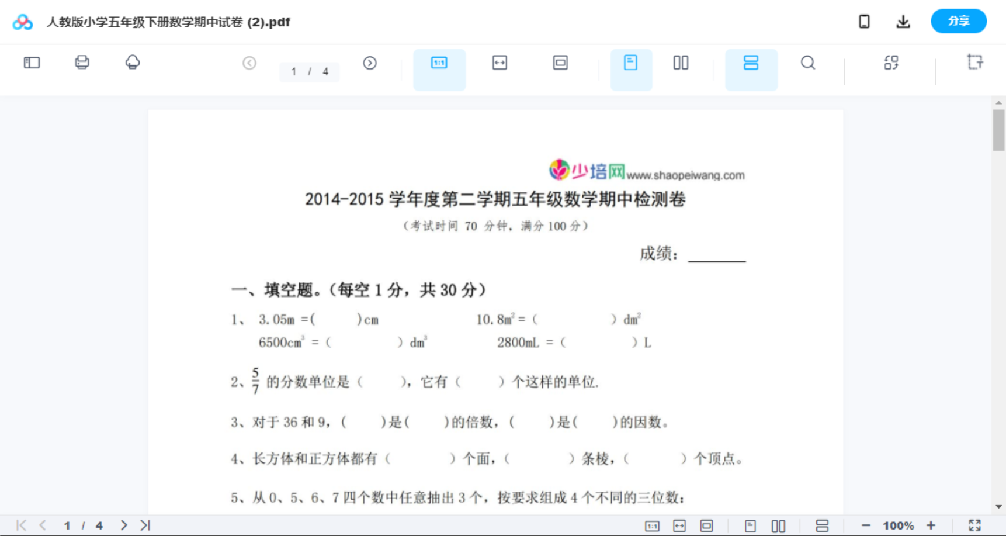Click the cloud save icon
The width and height of the screenshot is (1006, 536).
pos(133,62)
